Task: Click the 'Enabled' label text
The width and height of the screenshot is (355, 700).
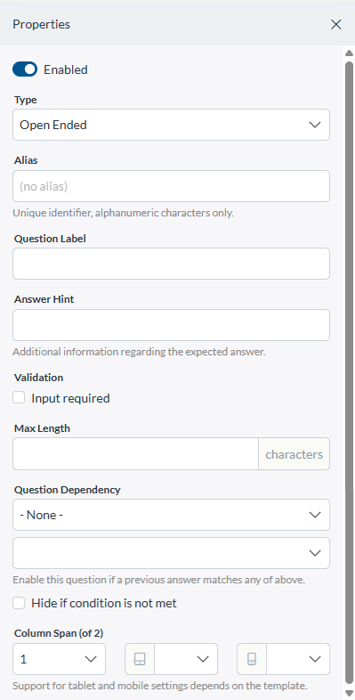Action: pyautogui.click(x=66, y=69)
